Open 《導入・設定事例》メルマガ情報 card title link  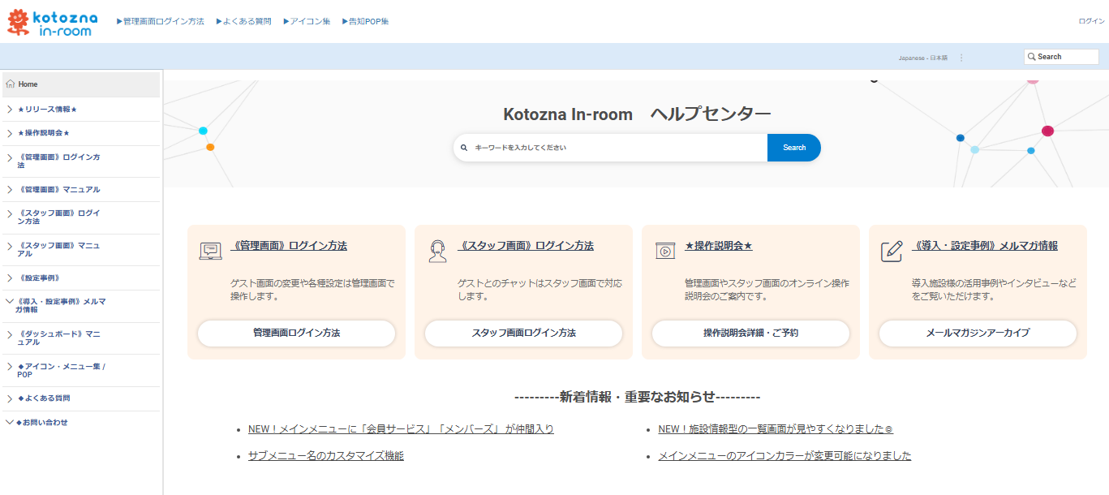[985, 246]
